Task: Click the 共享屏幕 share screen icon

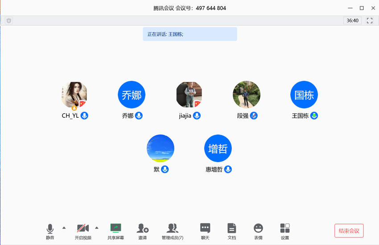Action: click(115, 229)
